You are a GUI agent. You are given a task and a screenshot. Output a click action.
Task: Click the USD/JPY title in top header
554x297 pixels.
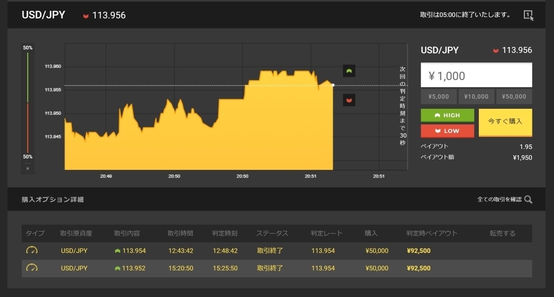pos(43,15)
